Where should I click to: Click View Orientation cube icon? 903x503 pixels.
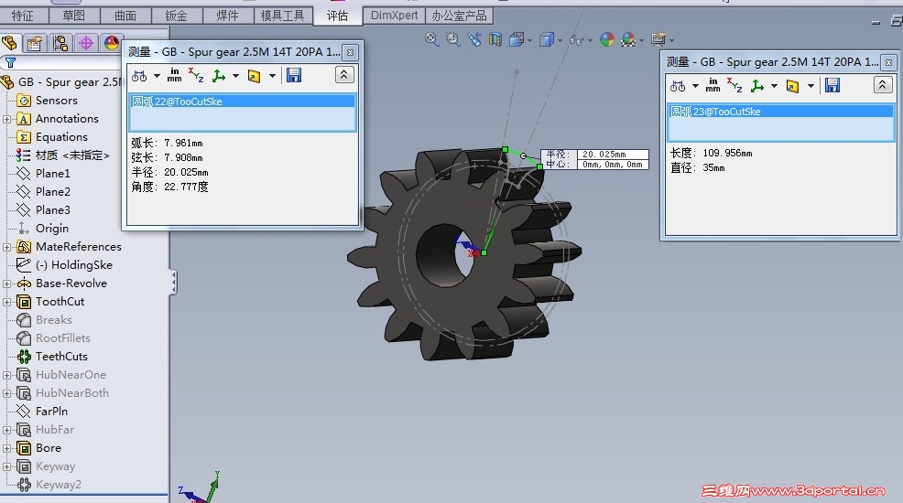[517, 39]
